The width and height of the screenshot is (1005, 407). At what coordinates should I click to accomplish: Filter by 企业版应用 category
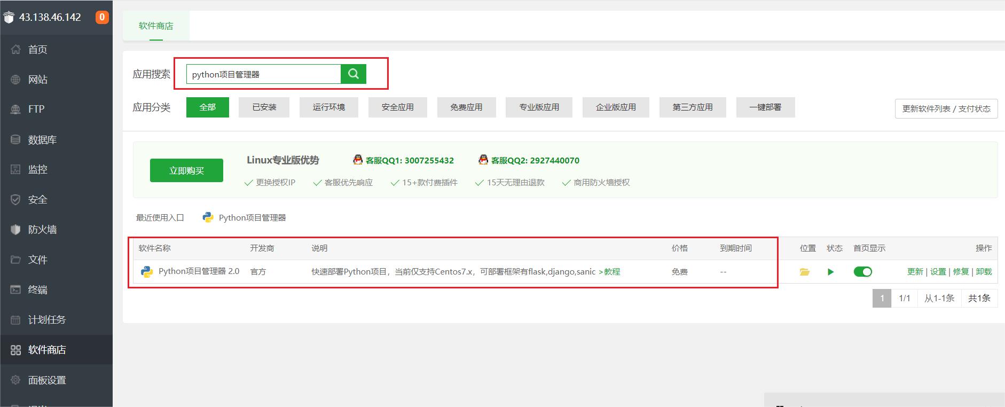[616, 107]
